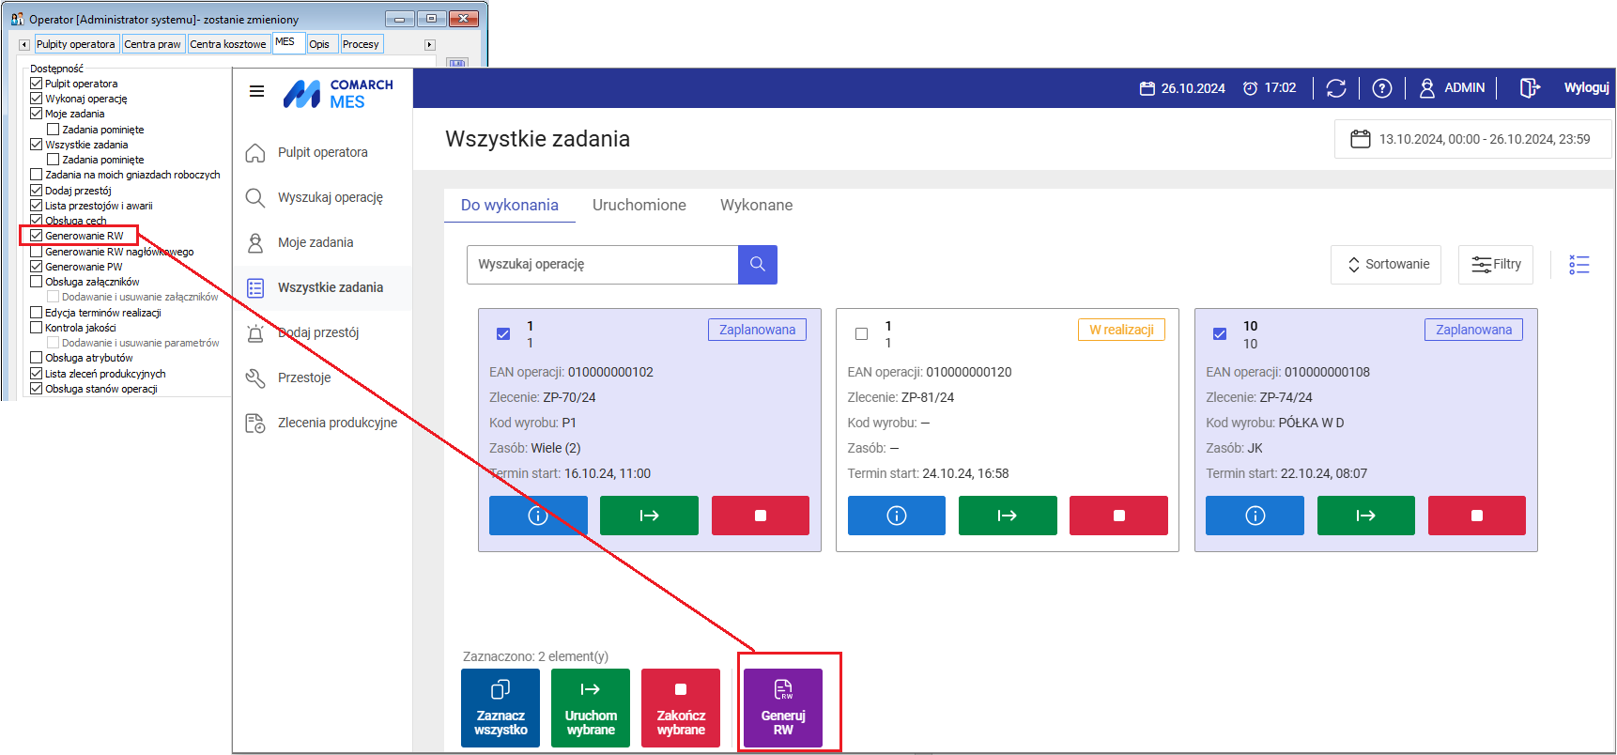Toggle Dodaj przestój checkbox in Operator window
Viewport: 1617px width, 755px height.
click(37, 191)
